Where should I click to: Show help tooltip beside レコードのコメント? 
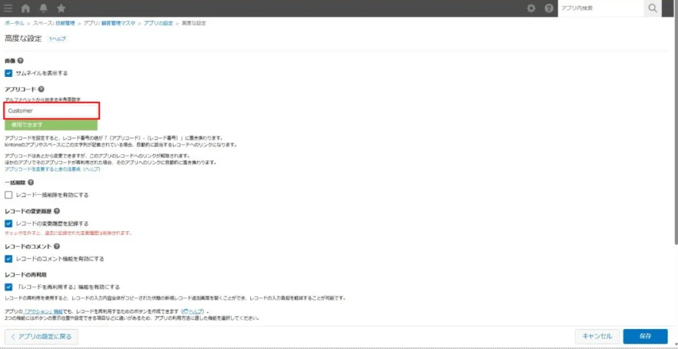(x=57, y=246)
